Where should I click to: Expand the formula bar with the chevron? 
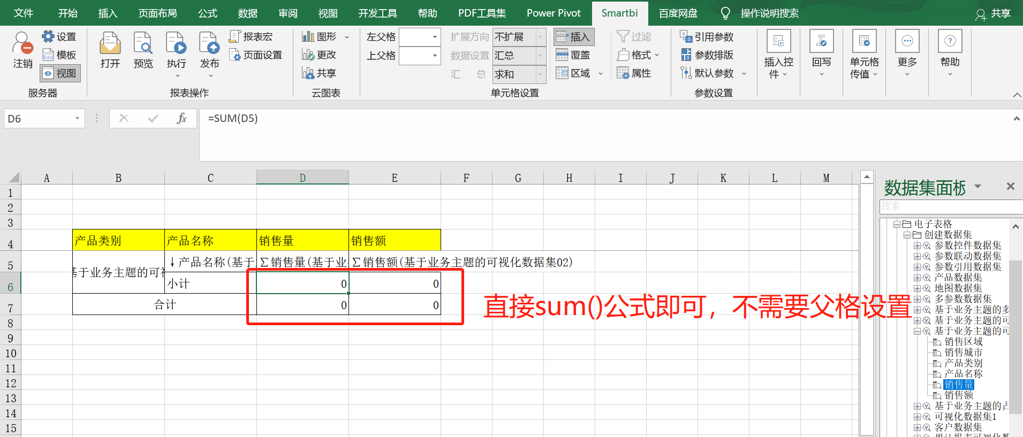pos(1016,118)
